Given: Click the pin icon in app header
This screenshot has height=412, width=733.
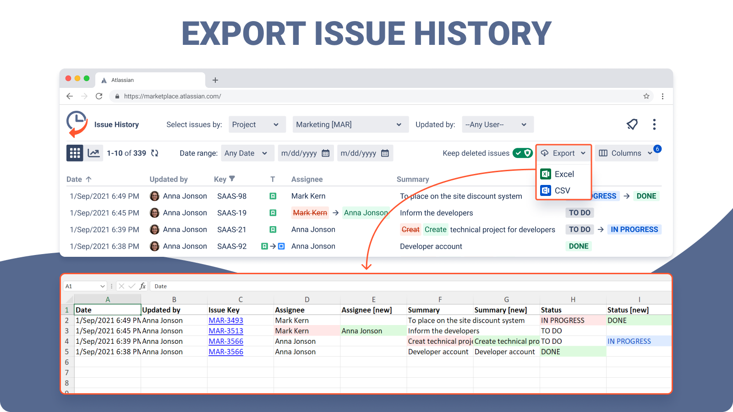Looking at the screenshot, I should coord(632,124).
